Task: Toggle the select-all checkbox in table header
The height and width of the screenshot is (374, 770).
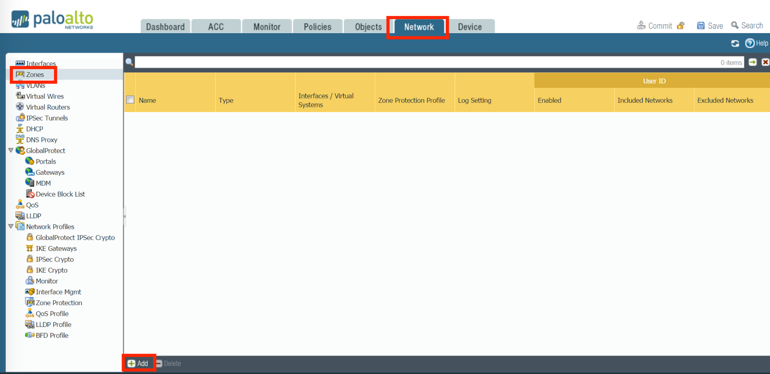Action: coord(131,100)
